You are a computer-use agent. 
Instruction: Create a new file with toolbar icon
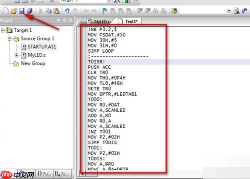(6, 11)
